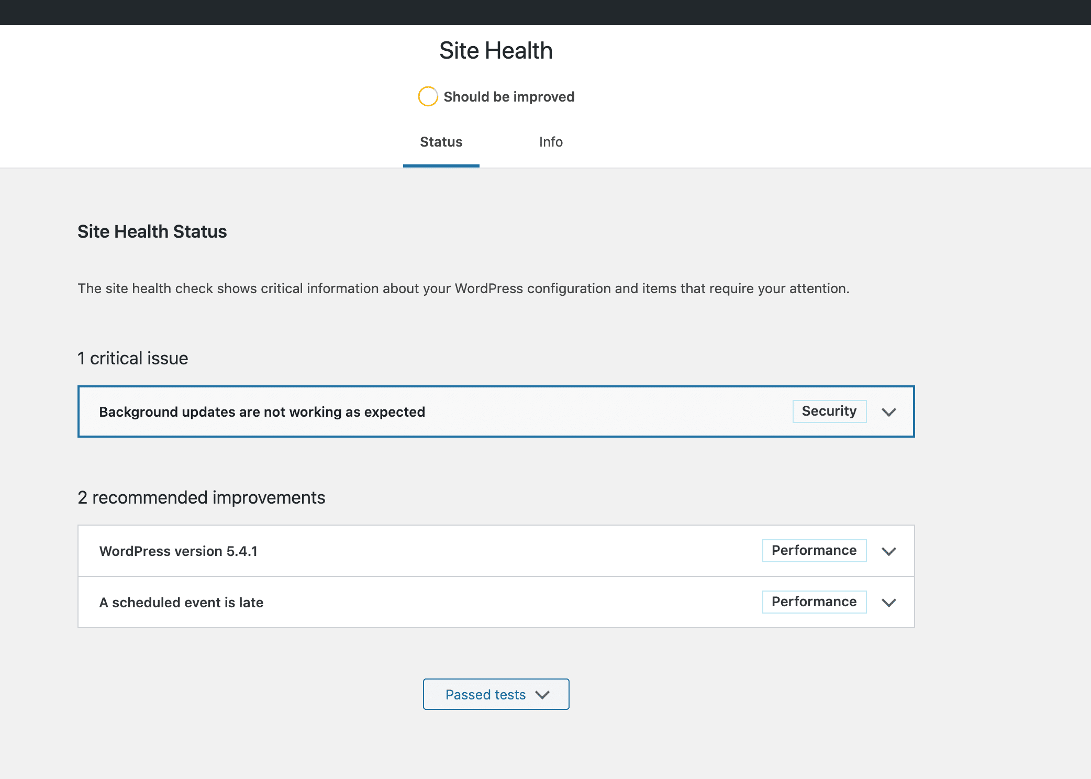Click the 'Should be improved' status text

pyautogui.click(x=508, y=97)
